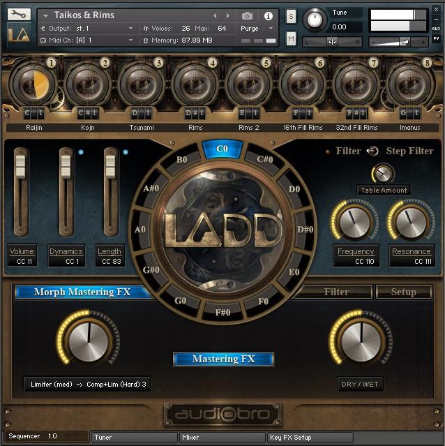Open the Output st. 1 dropdown
This screenshot has width=445, height=446.
tap(86, 29)
